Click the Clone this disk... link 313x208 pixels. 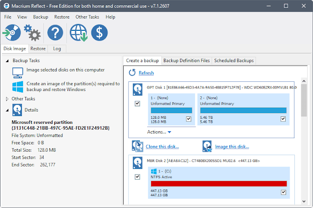pos(162,147)
